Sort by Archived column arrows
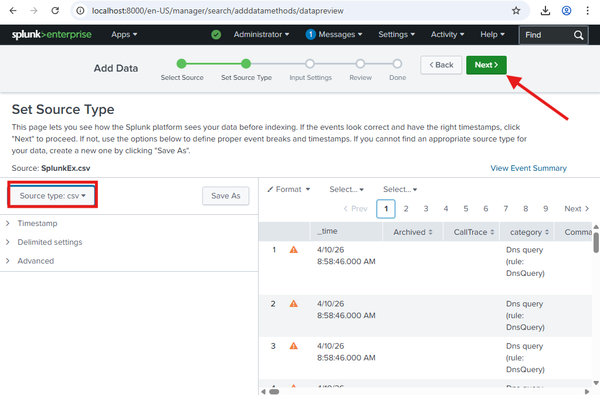The image size is (600, 395). tap(430, 232)
